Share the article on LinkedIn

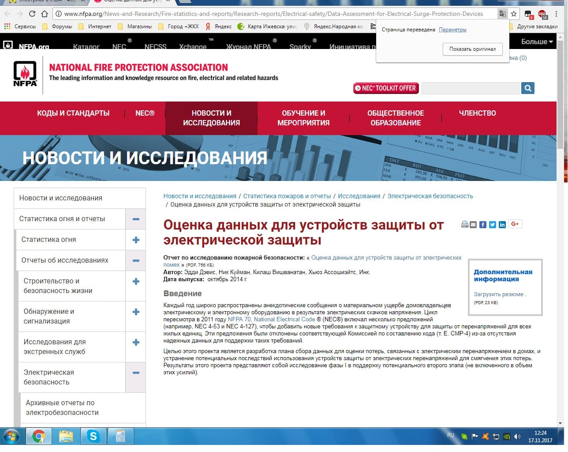502,225
